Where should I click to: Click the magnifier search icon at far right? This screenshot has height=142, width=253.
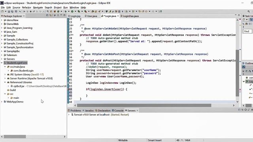249,11
